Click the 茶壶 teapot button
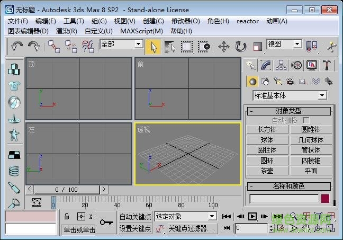This screenshot has height=240, width=343. coord(267,171)
